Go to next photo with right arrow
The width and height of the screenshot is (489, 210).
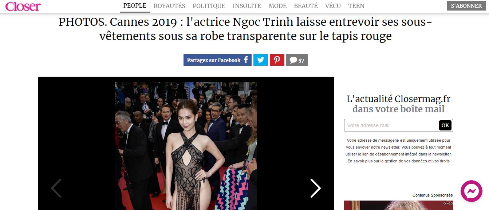[315, 188]
